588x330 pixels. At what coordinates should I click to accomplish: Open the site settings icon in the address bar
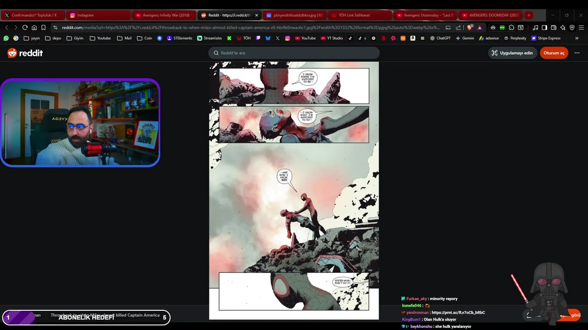(56, 27)
